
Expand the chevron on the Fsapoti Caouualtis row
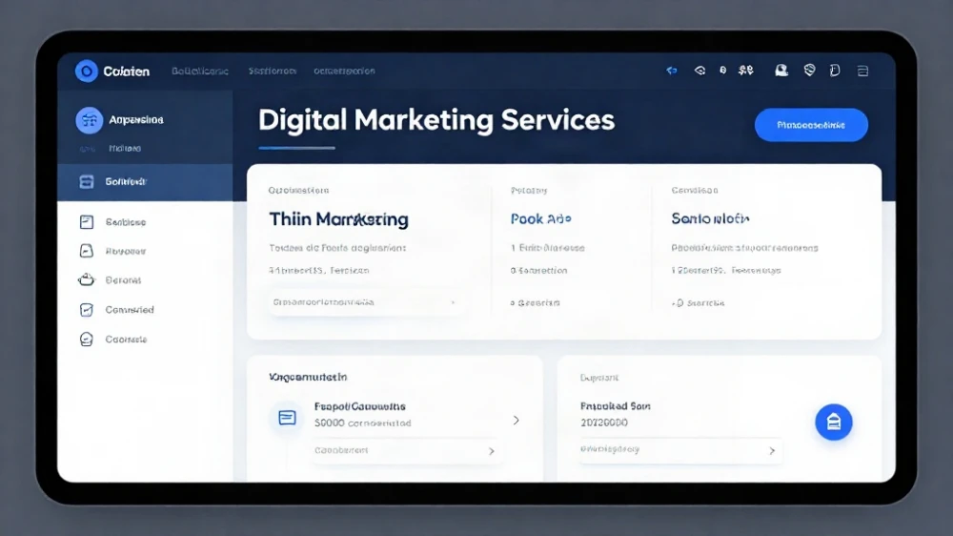[516, 421]
